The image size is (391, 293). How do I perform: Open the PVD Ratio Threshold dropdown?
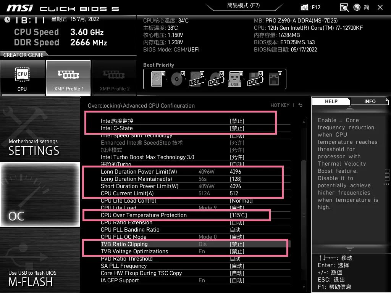coord(236,259)
